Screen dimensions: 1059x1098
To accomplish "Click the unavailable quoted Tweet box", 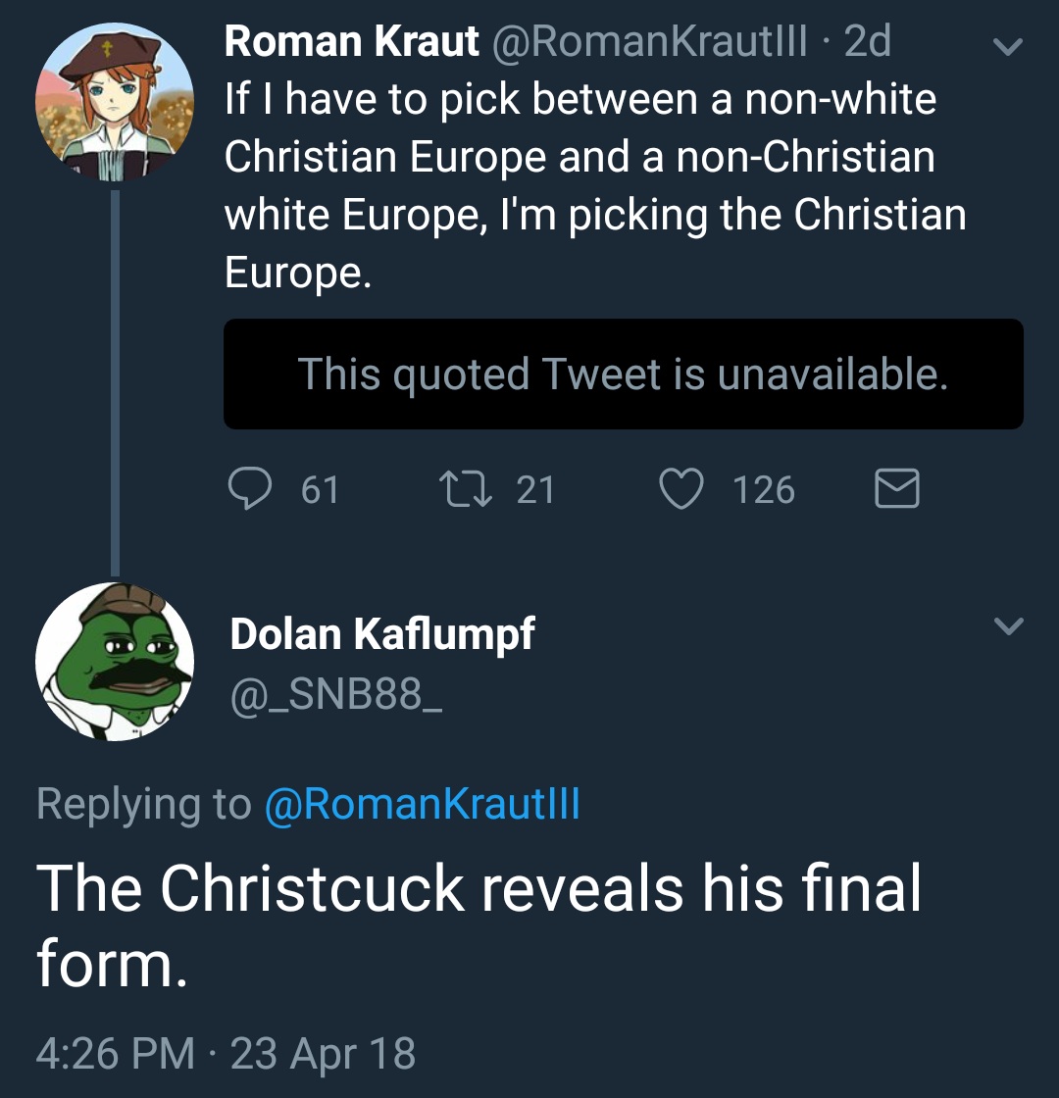I will [624, 374].
